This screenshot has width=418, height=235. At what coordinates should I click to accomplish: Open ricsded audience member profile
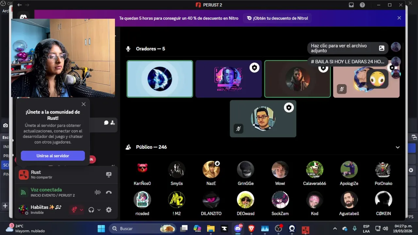142,204
